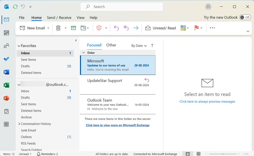Screen dimensions: 254x156
Task: Reverse sort order with the up arrow
Action: click(152, 46)
